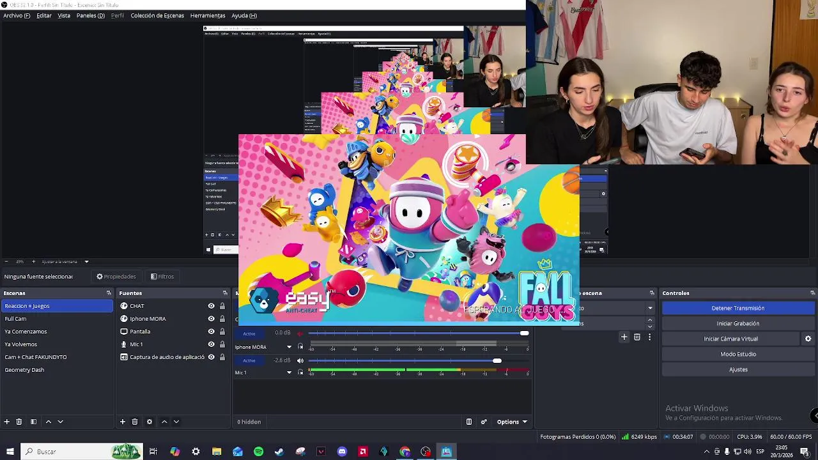
Task: Open Ajustes from Controles panel
Action: point(737,369)
